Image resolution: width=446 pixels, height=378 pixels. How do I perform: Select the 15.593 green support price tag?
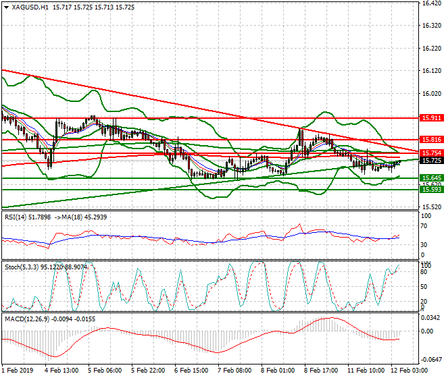tap(430, 190)
